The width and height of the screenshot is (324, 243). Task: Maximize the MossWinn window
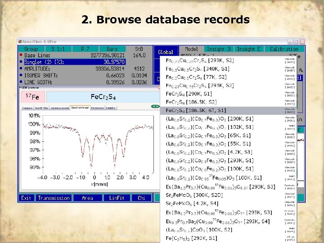[x=296, y=41]
